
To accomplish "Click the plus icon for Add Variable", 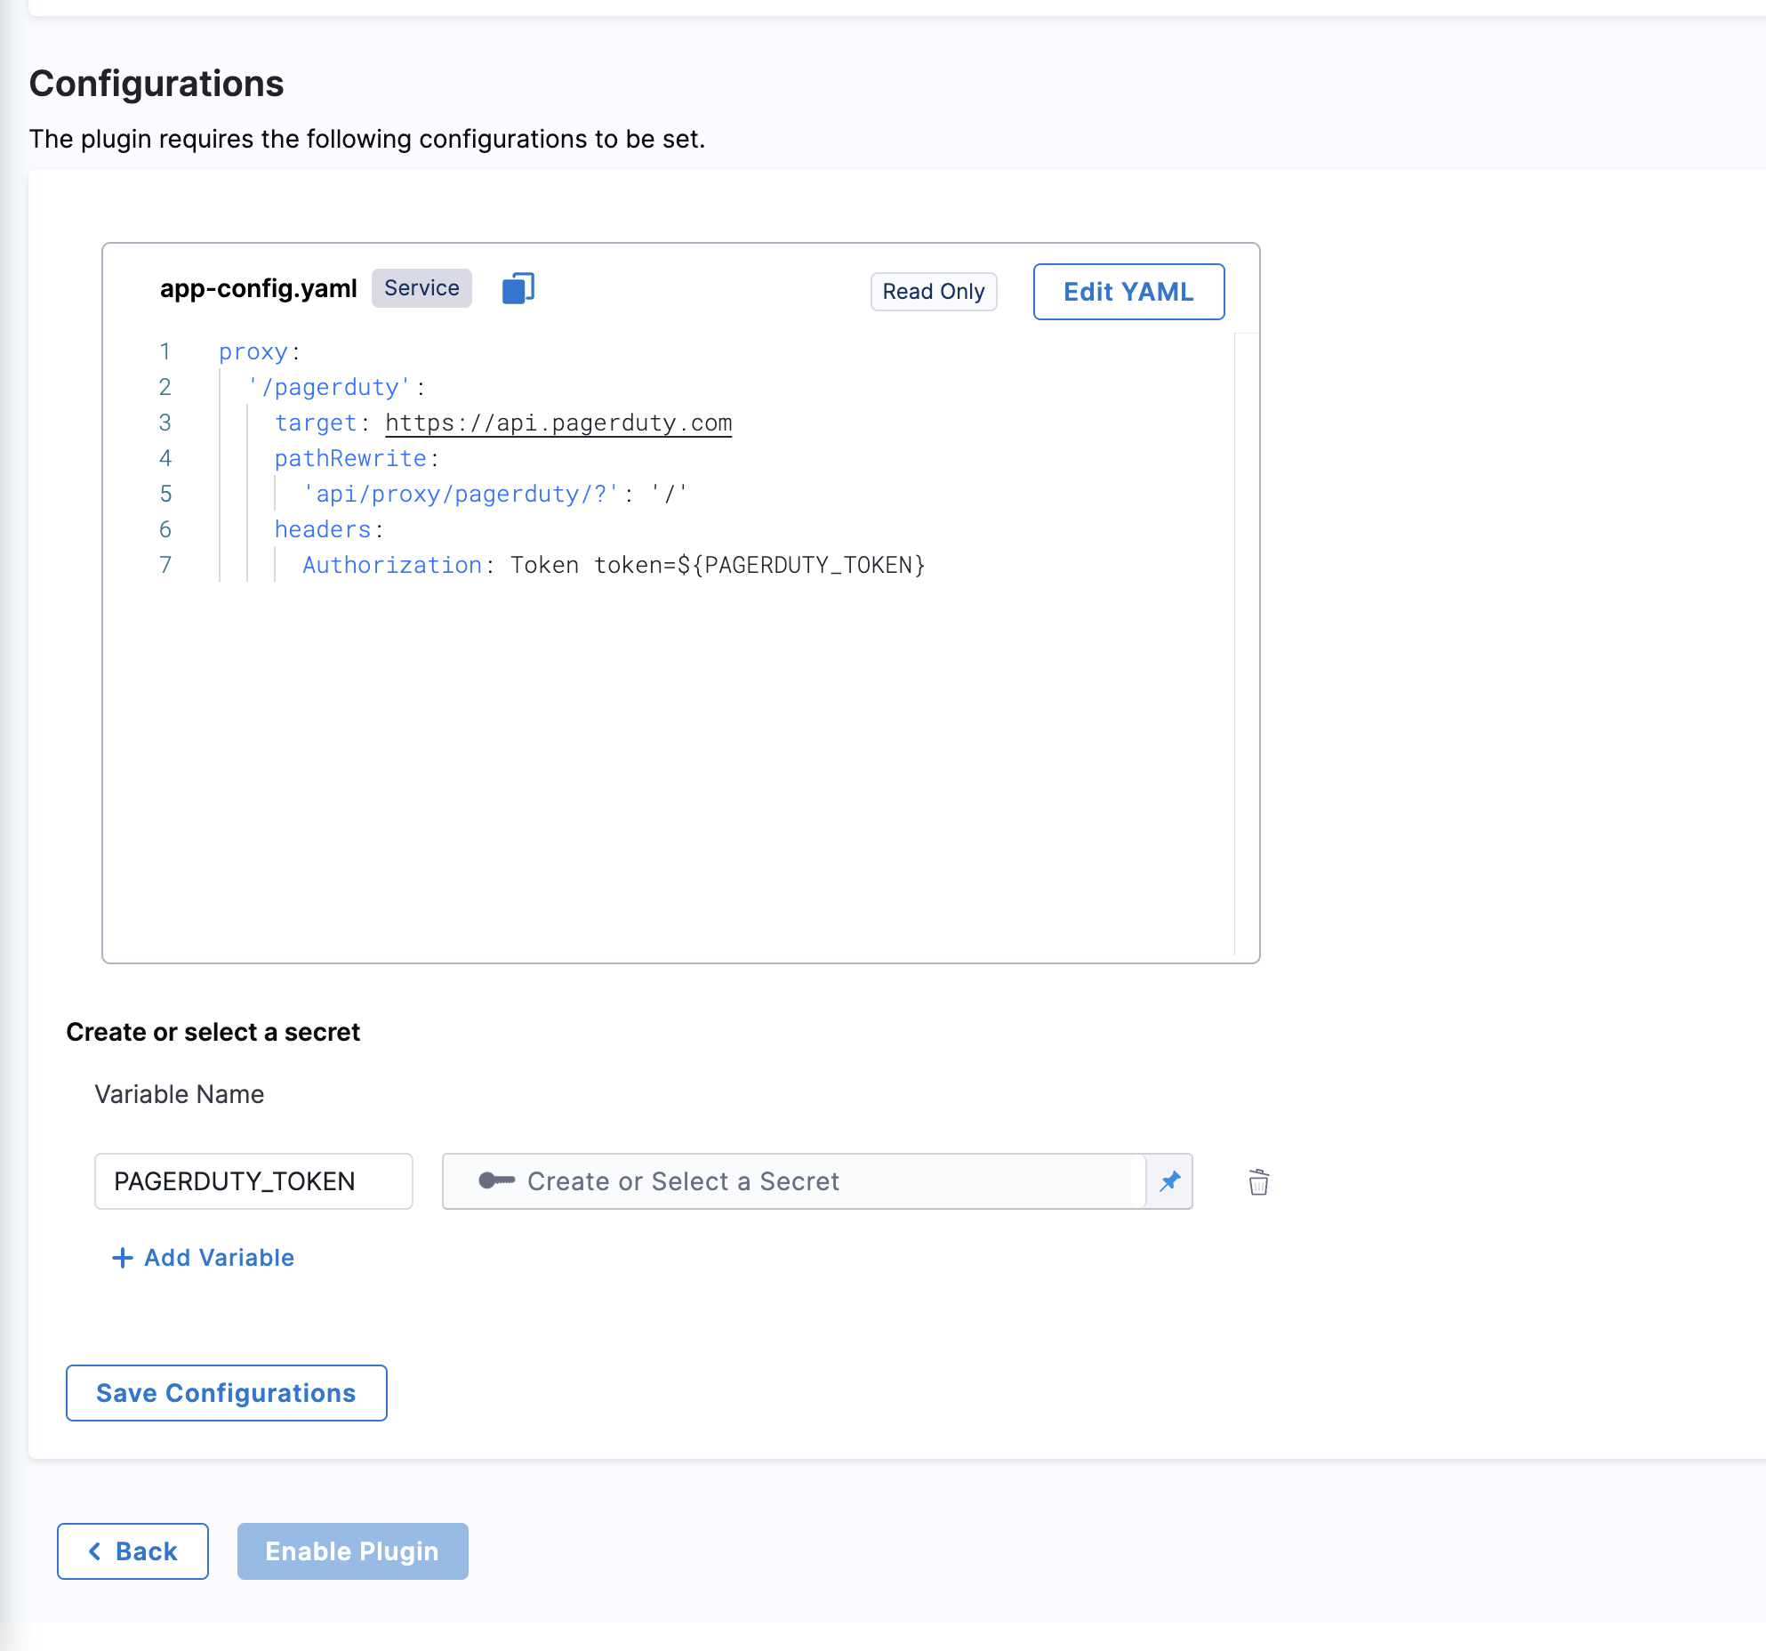I will [x=123, y=1258].
